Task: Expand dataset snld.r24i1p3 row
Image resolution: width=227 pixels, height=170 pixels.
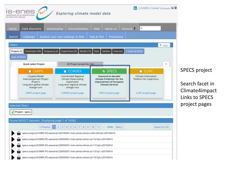Action: coord(13,133)
